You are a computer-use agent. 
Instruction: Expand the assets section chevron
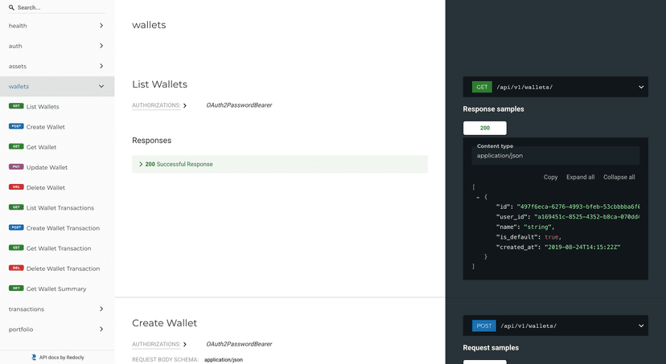[101, 66]
